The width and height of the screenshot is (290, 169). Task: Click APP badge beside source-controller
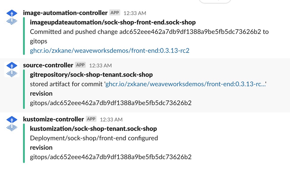point(80,65)
